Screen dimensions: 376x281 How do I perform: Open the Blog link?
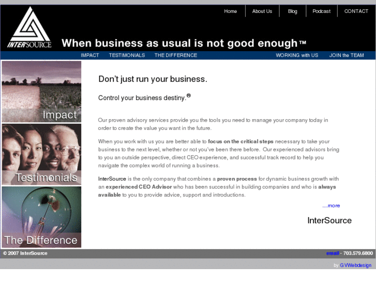tap(293, 11)
